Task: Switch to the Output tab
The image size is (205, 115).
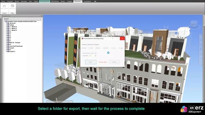Action: 36,1
